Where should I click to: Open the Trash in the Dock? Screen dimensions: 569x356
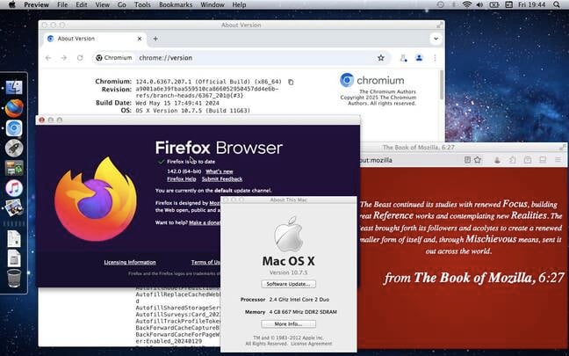(14, 278)
